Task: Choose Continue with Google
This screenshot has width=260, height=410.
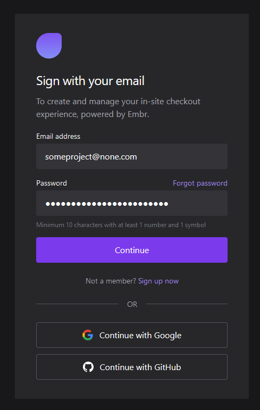Action: click(132, 335)
